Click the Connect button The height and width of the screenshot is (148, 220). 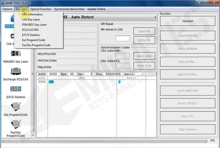click(x=188, y=21)
